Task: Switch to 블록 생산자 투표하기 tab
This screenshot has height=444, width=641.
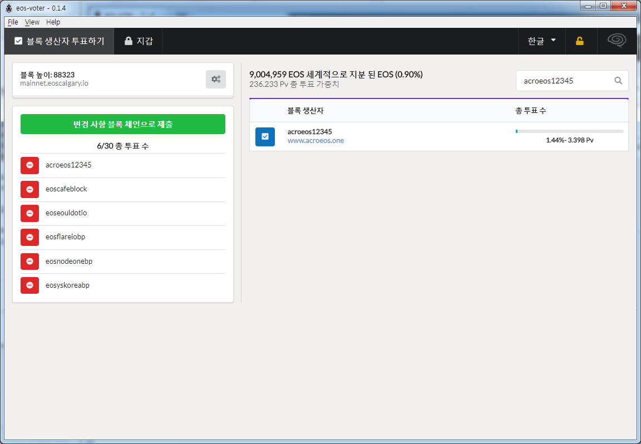Action: coord(60,41)
